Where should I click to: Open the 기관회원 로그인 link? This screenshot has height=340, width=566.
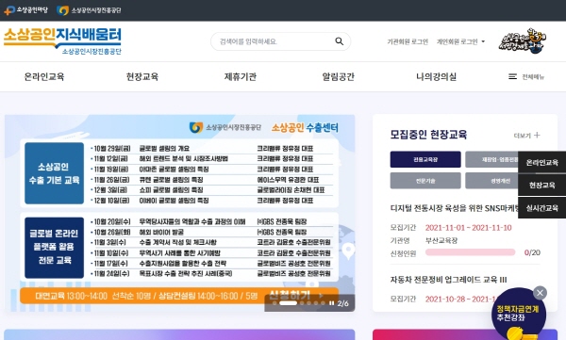tap(408, 41)
